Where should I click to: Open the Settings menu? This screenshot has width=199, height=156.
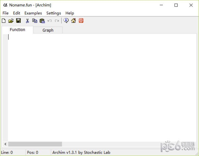(x=53, y=13)
